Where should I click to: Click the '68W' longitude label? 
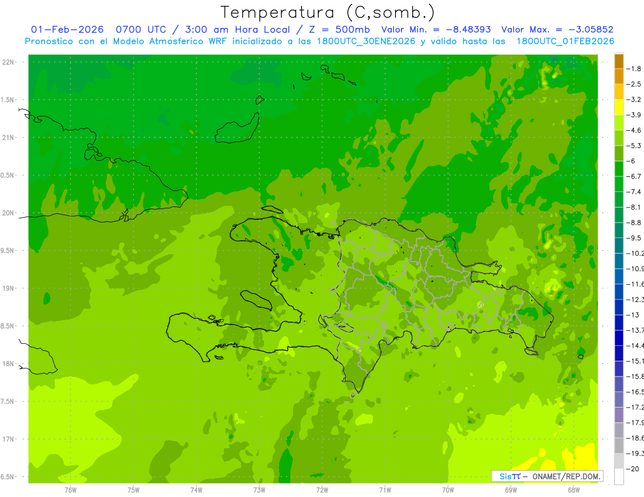574,489
